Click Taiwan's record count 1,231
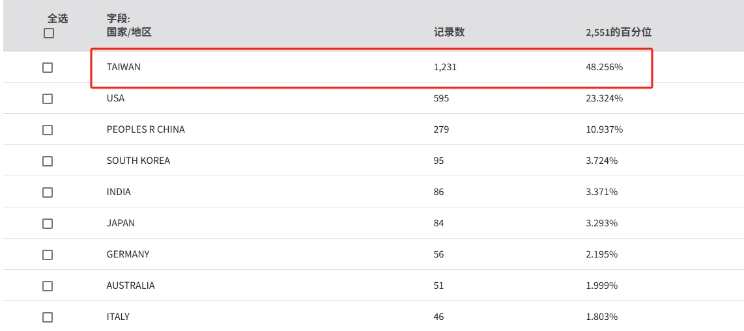 [x=445, y=67]
